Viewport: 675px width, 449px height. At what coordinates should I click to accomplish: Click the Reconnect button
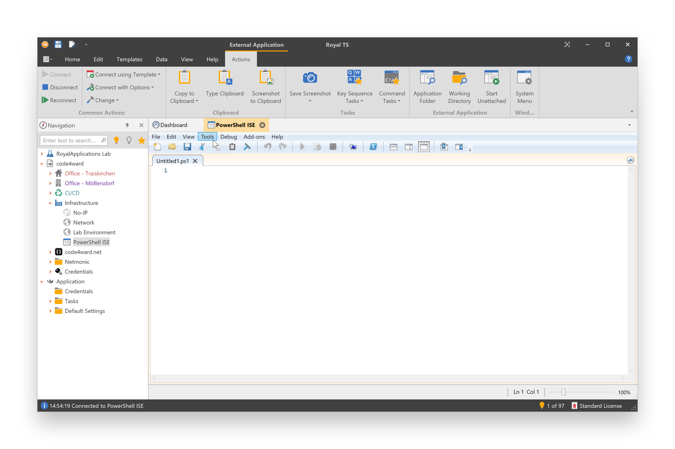59,100
